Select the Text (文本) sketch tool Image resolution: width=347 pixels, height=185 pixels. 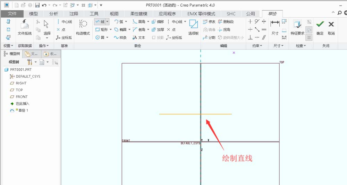(139, 37)
